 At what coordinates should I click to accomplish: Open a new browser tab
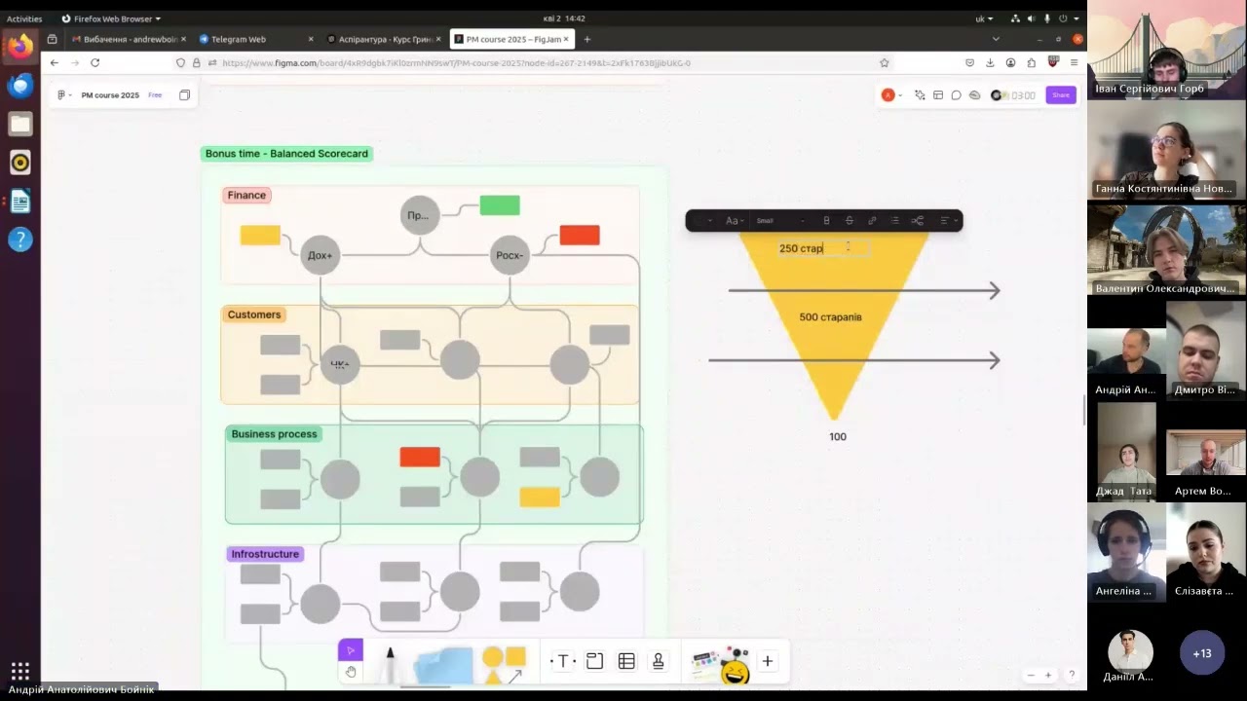click(586, 39)
